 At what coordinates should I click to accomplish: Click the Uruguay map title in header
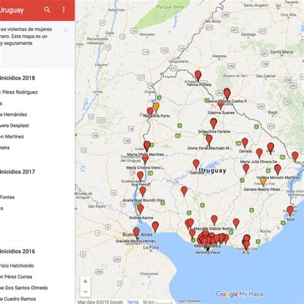pos(12,10)
